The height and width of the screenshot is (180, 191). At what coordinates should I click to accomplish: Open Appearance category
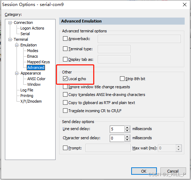point(31,73)
